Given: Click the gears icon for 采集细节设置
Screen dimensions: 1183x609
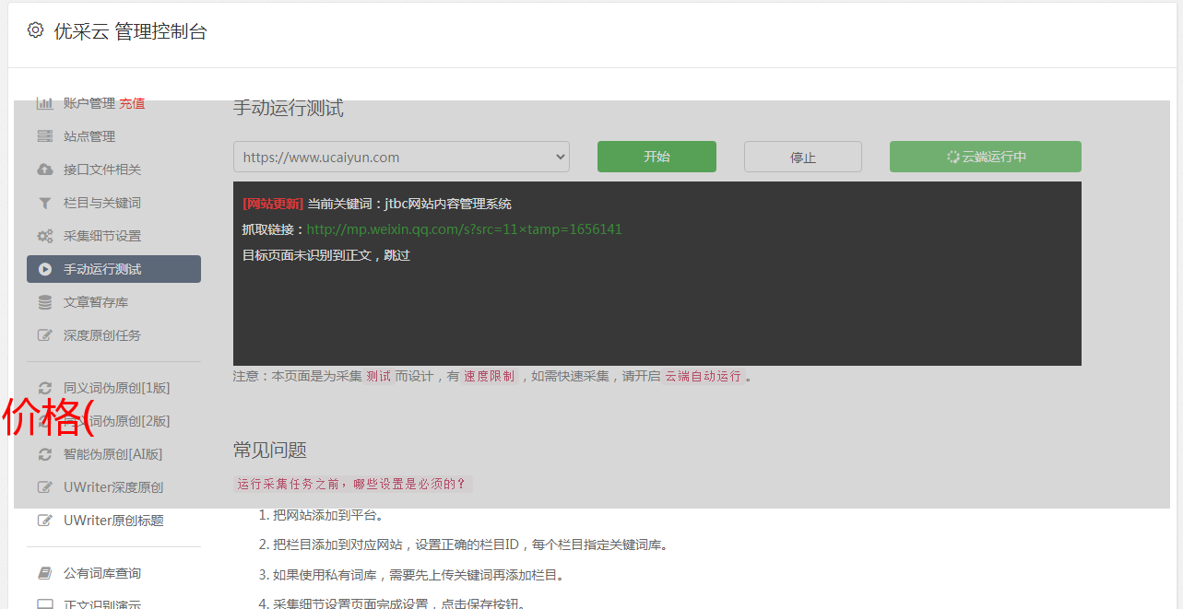Looking at the screenshot, I should (44, 236).
